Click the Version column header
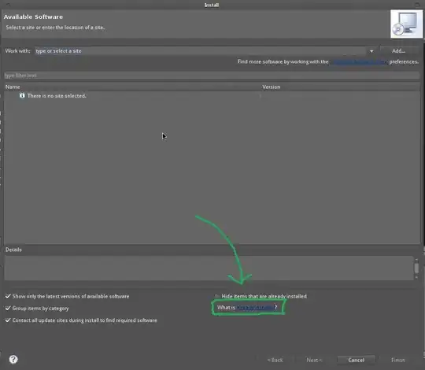The image size is (425, 370). coord(340,87)
